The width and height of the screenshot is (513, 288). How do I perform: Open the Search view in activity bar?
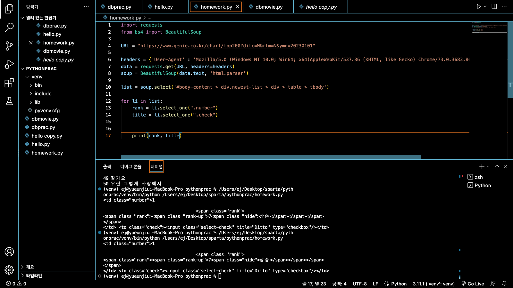[x=9, y=27]
